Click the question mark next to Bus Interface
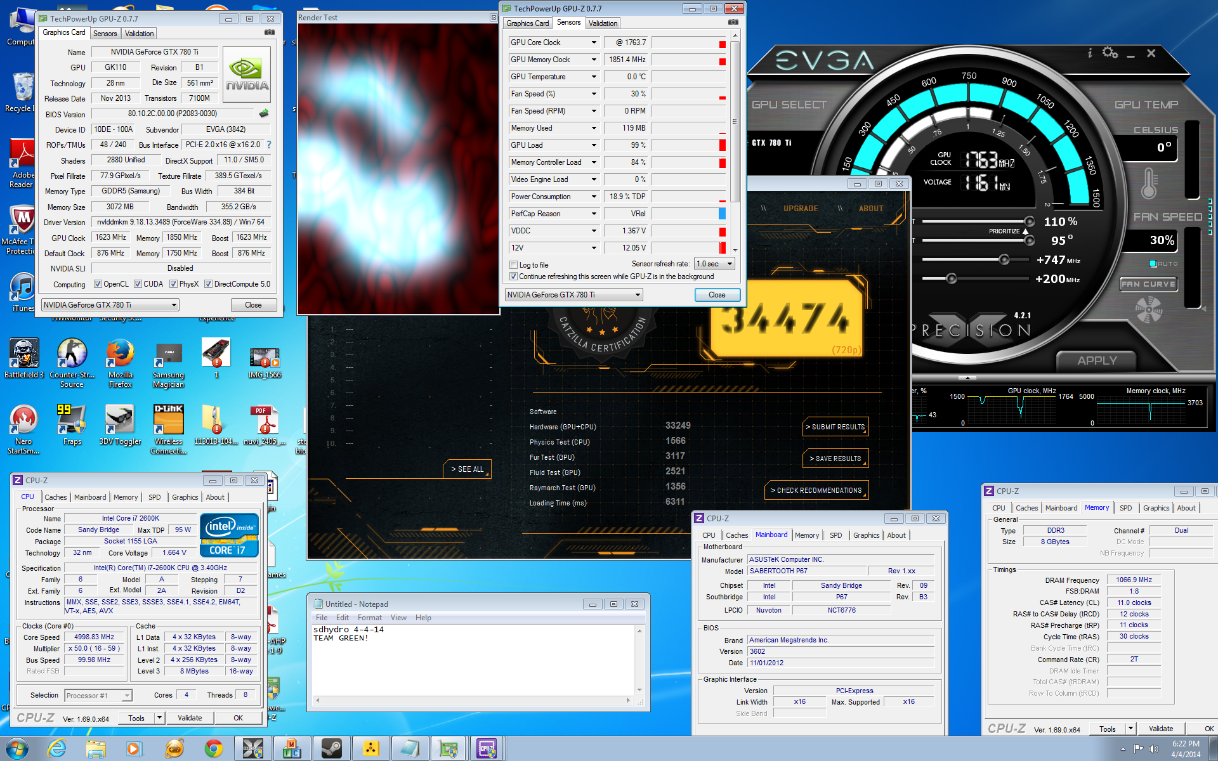Screen dimensions: 1218x761 269,145
